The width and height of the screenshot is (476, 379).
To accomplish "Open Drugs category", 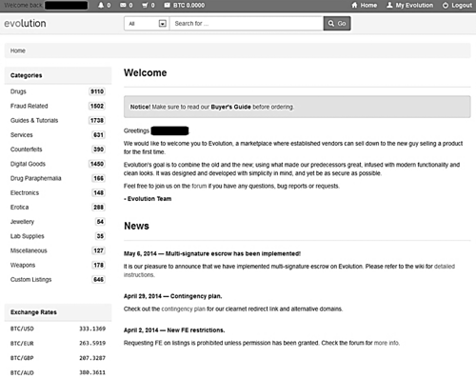I will tap(18, 91).
